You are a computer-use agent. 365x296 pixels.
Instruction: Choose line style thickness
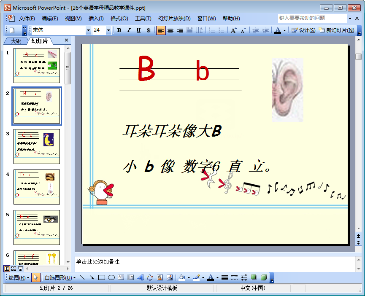point(224,277)
